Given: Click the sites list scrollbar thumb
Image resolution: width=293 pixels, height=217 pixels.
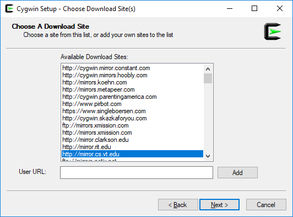Looking at the screenshot, I should [x=208, y=78].
